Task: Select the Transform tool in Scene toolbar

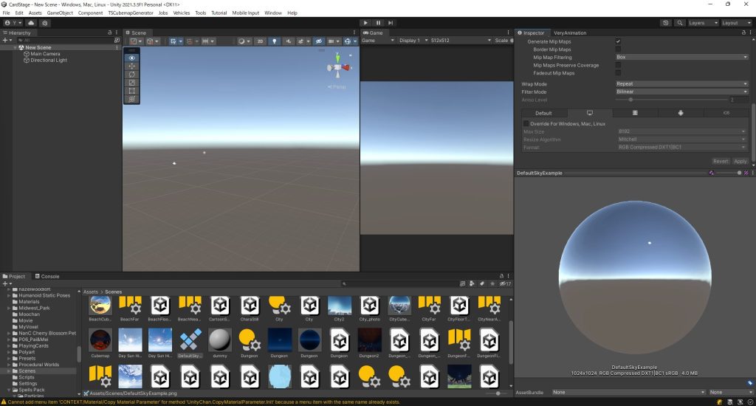Action: click(x=131, y=99)
